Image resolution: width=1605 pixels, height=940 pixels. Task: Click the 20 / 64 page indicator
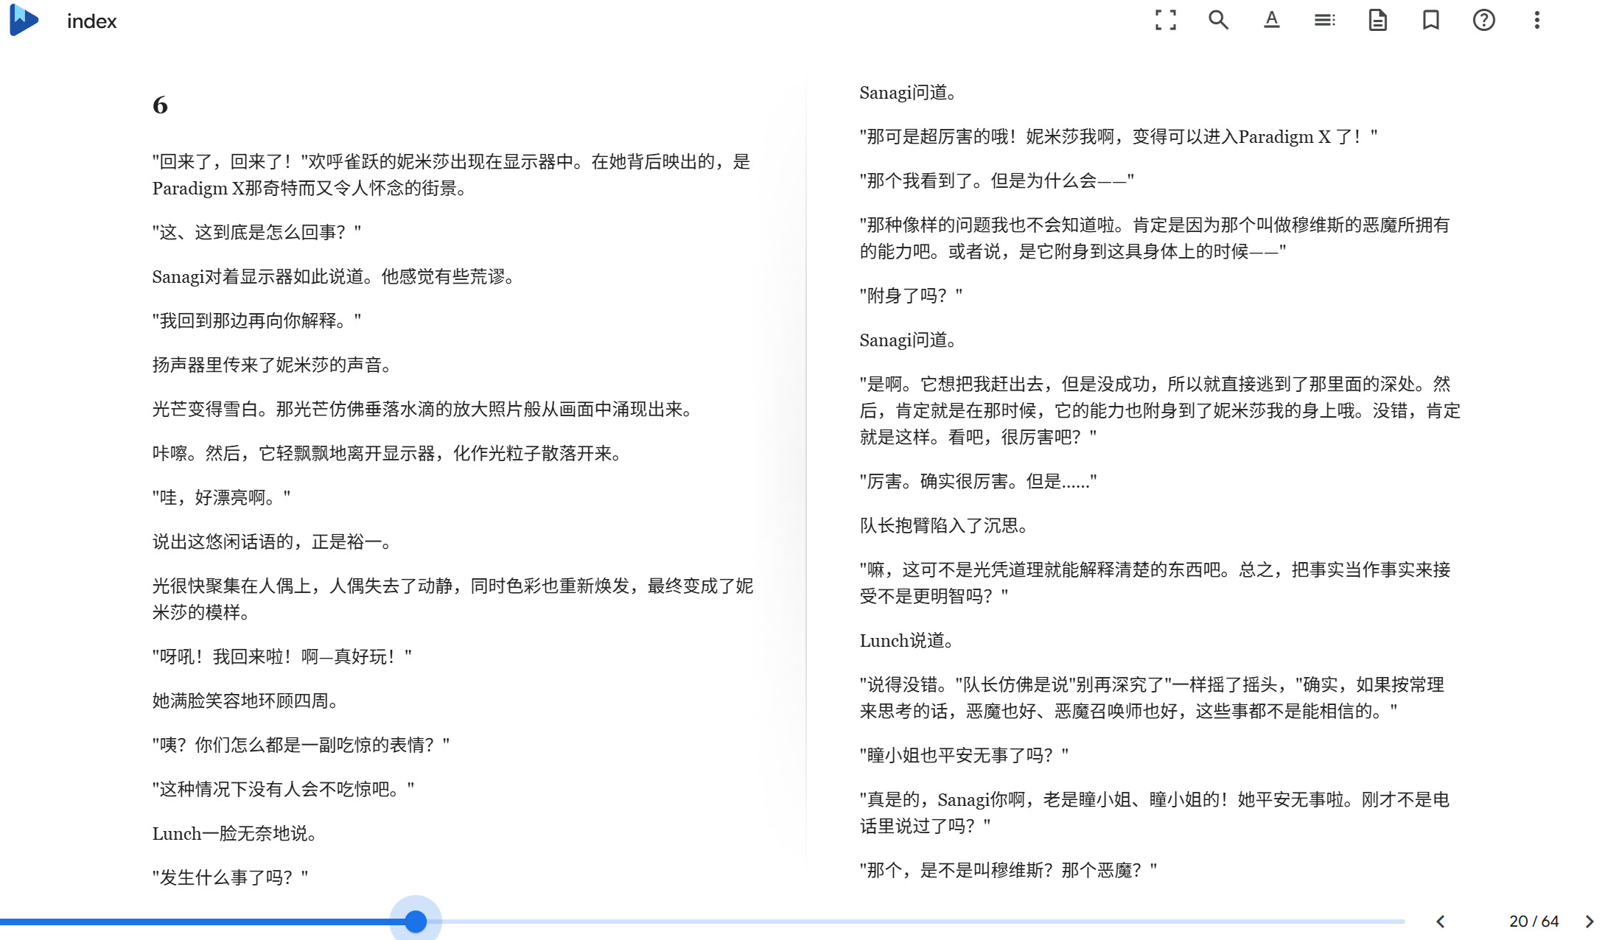[1534, 921]
